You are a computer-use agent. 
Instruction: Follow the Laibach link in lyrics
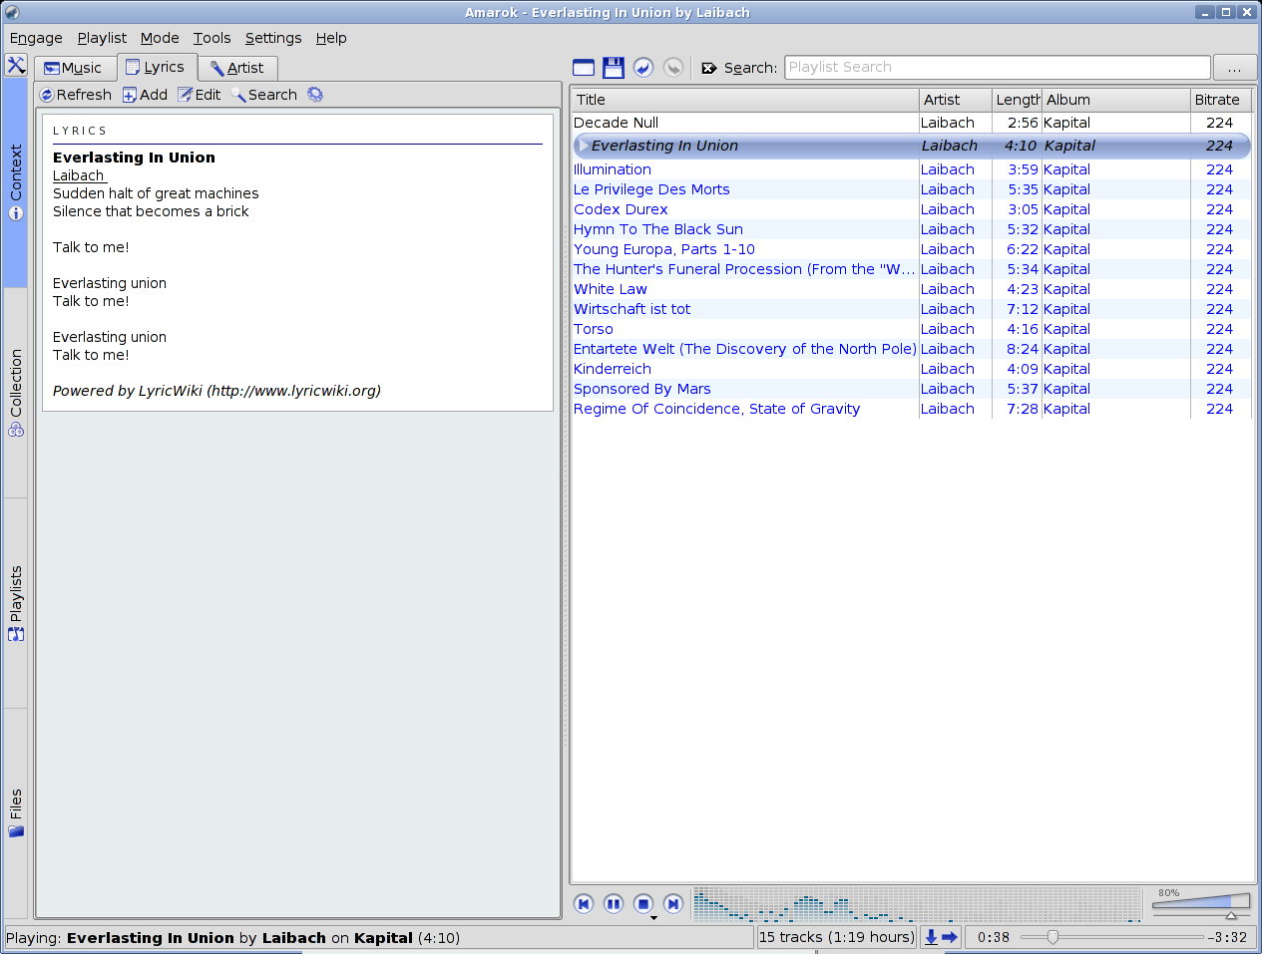click(x=79, y=175)
